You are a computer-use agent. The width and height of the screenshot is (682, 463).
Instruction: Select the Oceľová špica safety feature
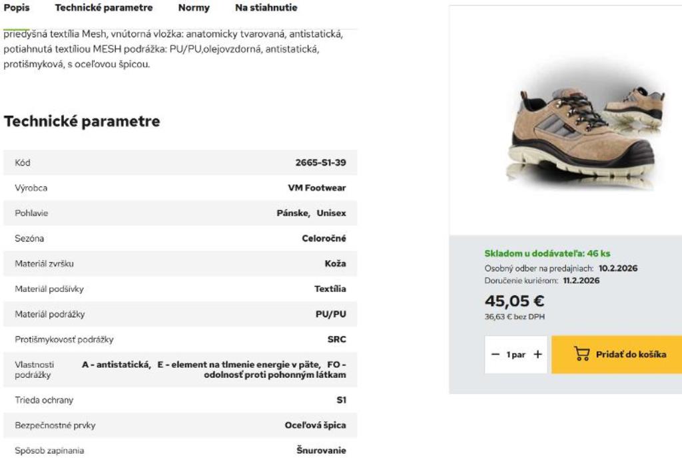pyautogui.click(x=315, y=426)
